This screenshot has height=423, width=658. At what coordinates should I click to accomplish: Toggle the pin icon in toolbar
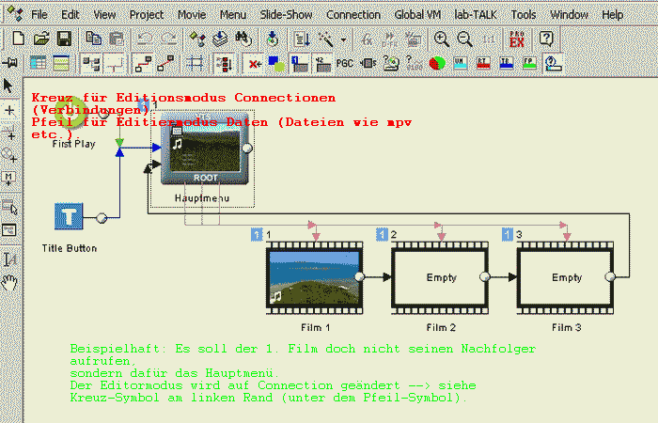[x=9, y=63]
